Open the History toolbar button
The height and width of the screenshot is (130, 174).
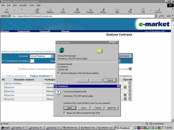(103, 11)
